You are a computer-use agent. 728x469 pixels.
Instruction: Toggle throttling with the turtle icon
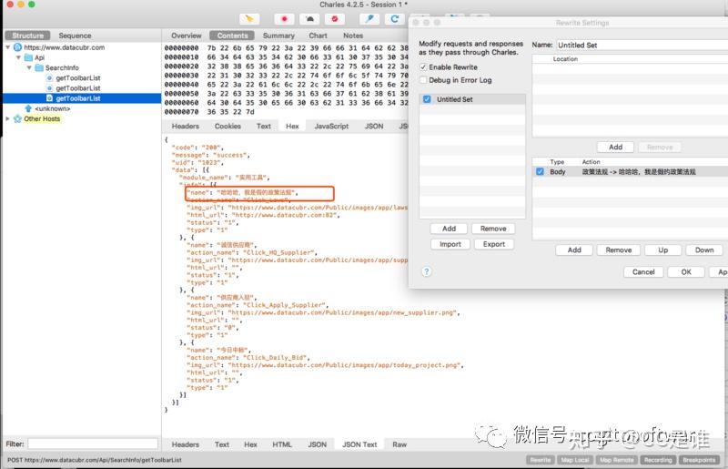point(309,19)
